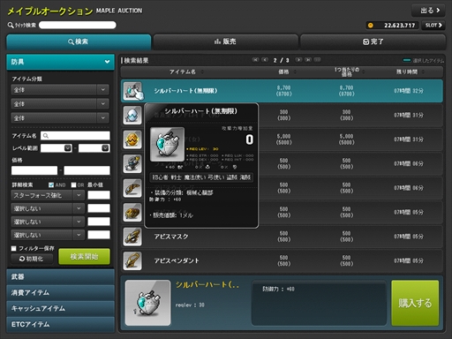Go to next page of search results
Viewport: 452px width, 339px height.
298,60
